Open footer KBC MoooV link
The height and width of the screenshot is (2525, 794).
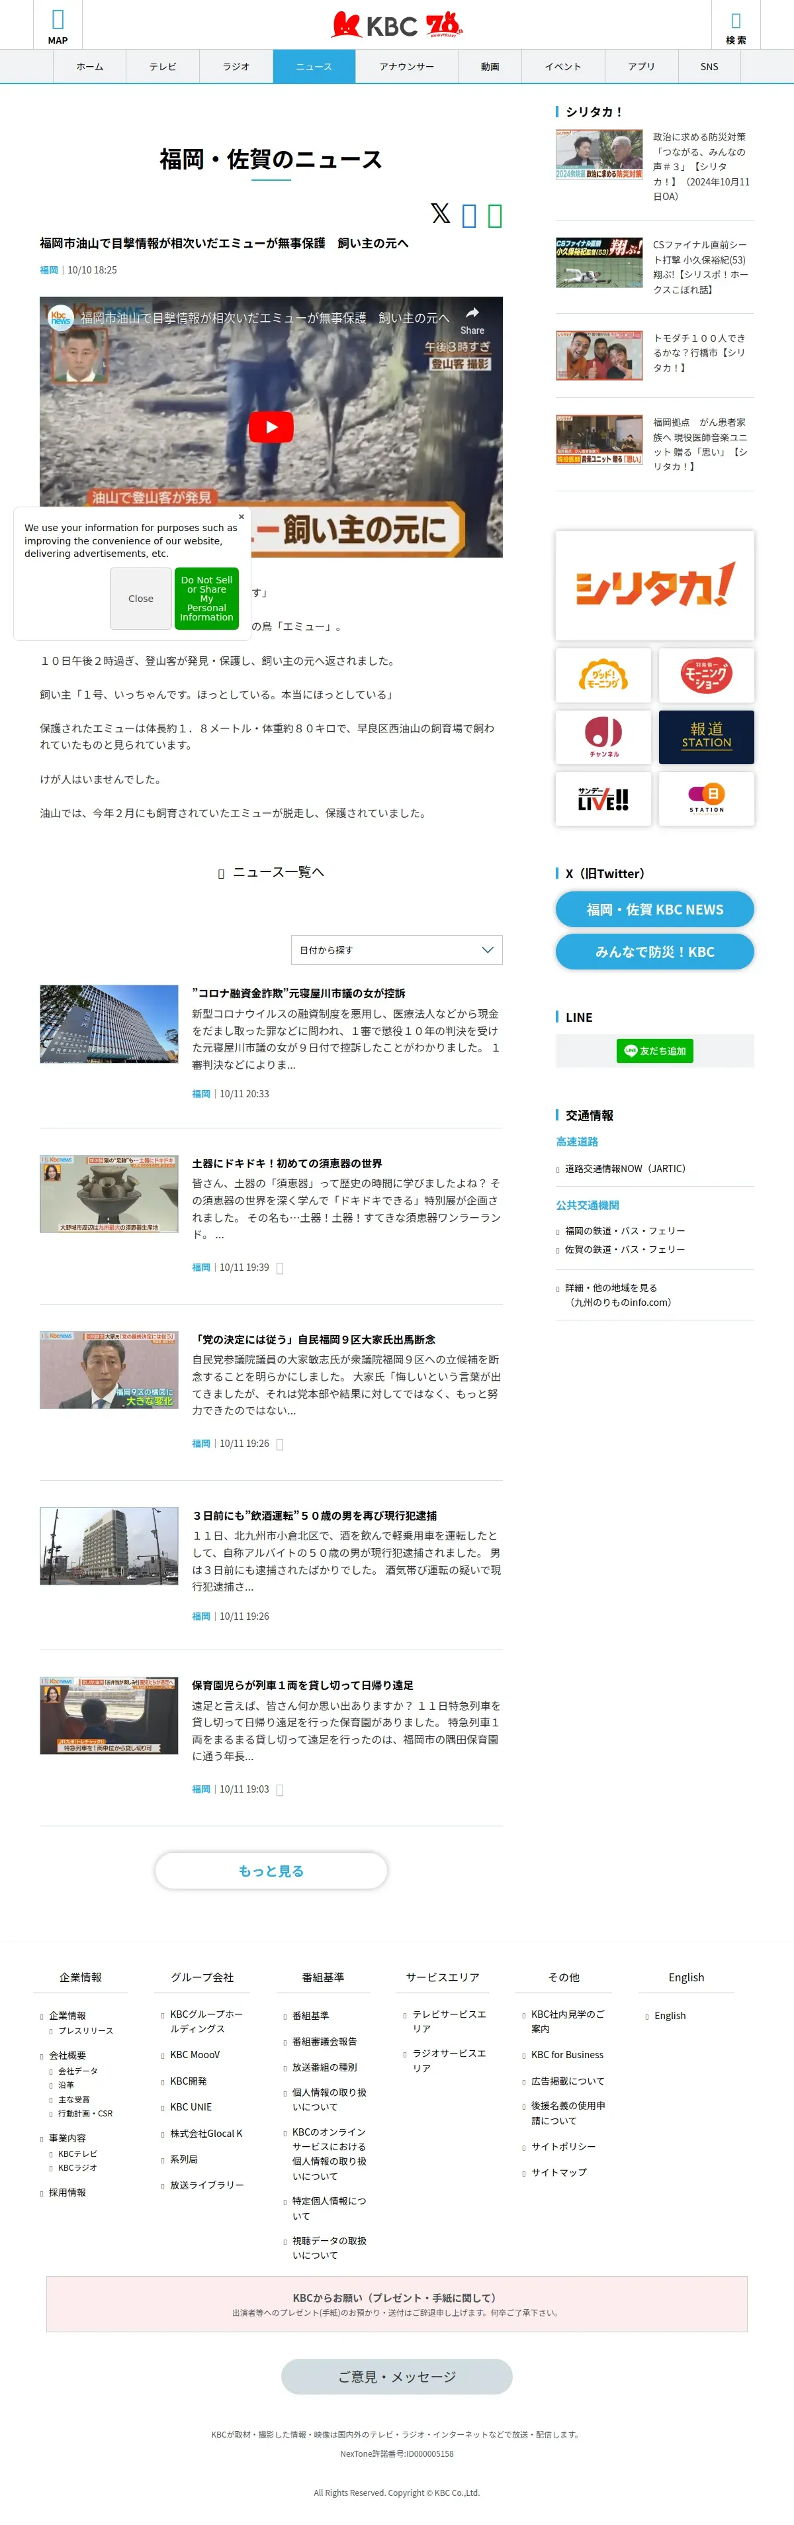(x=195, y=2055)
